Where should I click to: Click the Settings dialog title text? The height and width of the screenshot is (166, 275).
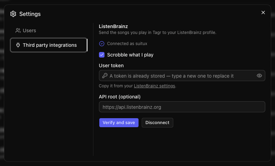click(30, 14)
